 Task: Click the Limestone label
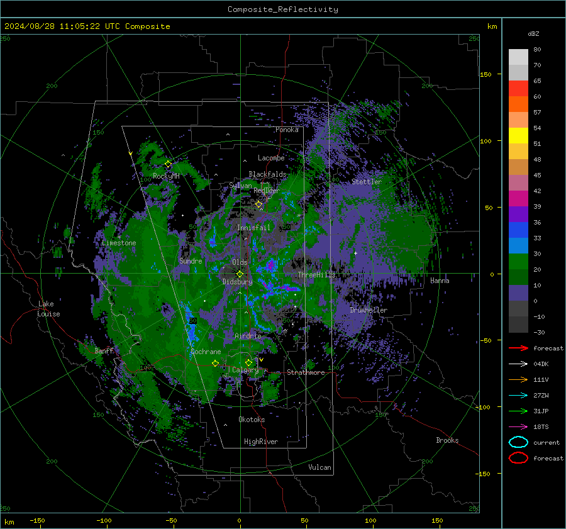point(119,243)
